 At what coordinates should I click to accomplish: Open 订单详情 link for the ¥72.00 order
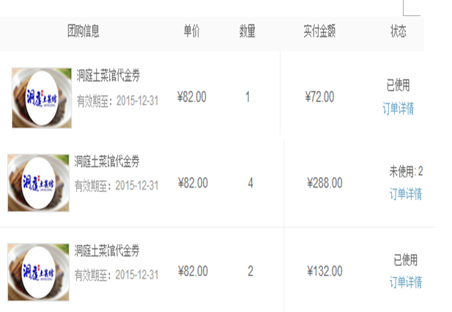(398, 109)
